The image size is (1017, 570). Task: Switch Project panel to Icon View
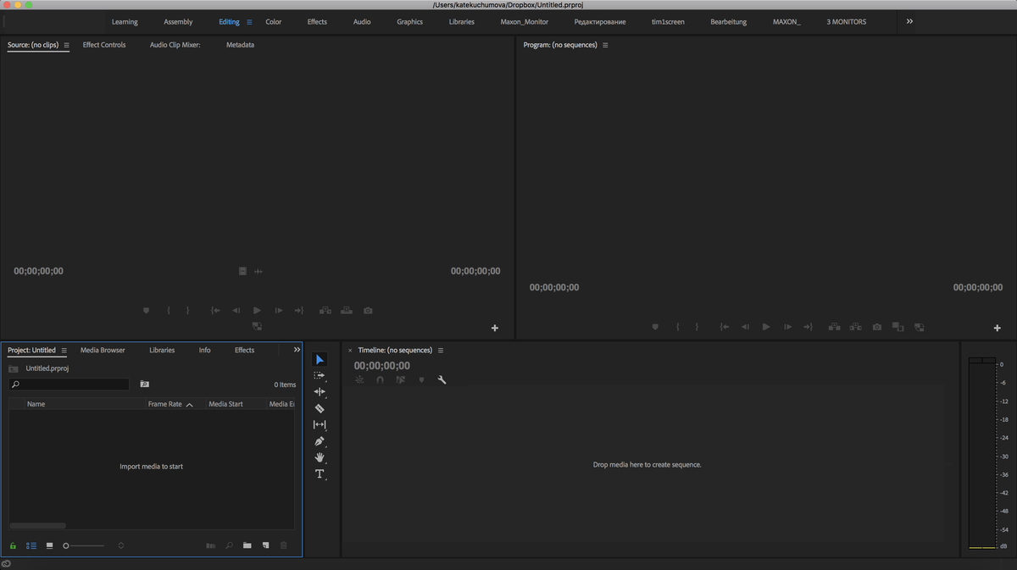(x=49, y=545)
